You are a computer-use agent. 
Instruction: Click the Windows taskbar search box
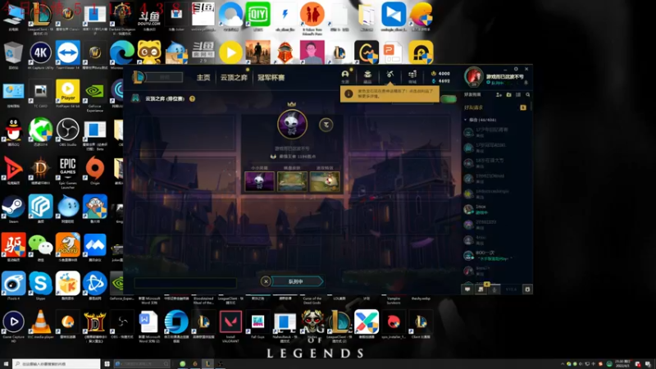(x=56, y=364)
